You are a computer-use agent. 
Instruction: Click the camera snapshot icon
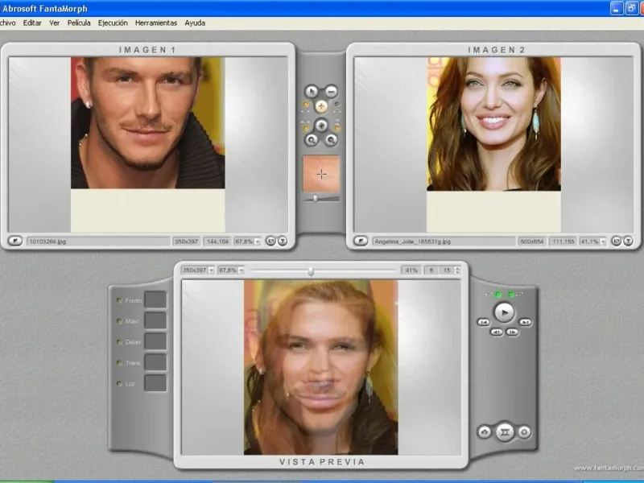coord(485,432)
